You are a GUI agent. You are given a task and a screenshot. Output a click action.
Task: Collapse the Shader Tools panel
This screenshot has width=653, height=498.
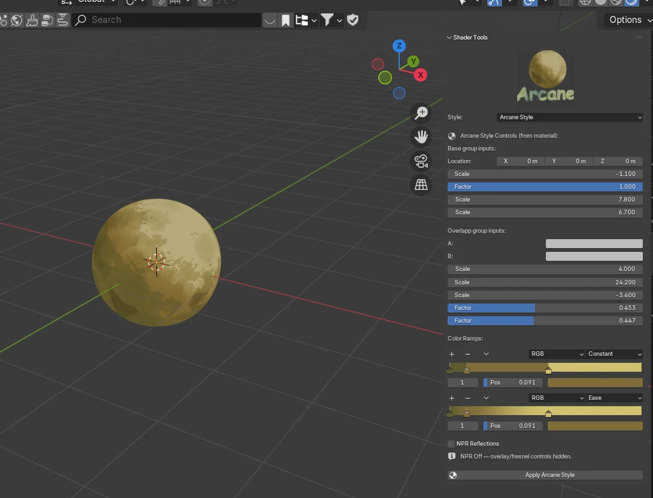(x=450, y=37)
